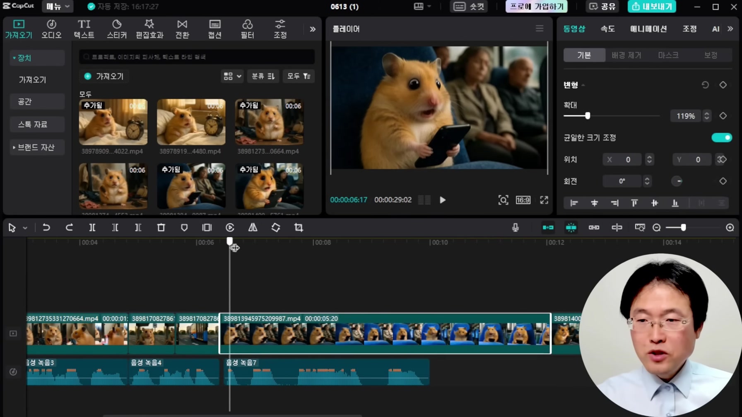The image size is (742, 417).
Task: Open the 텍스트 text tool
Action: 84,29
